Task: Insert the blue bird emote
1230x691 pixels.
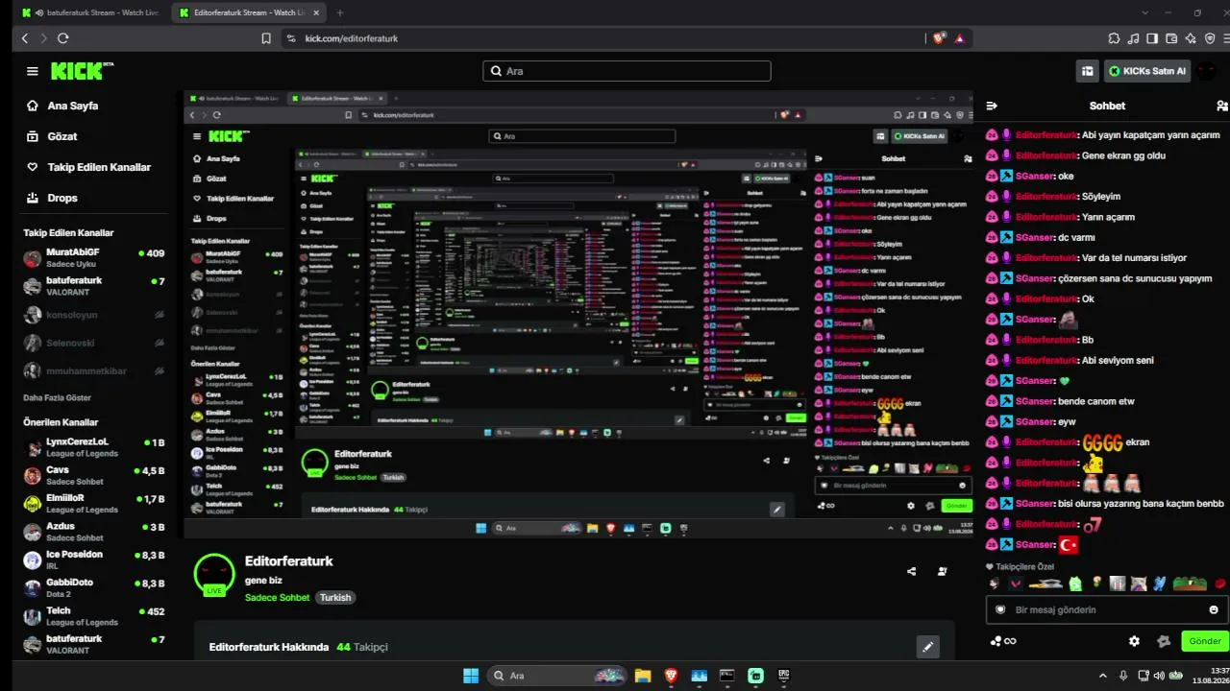Action: click(x=1160, y=584)
